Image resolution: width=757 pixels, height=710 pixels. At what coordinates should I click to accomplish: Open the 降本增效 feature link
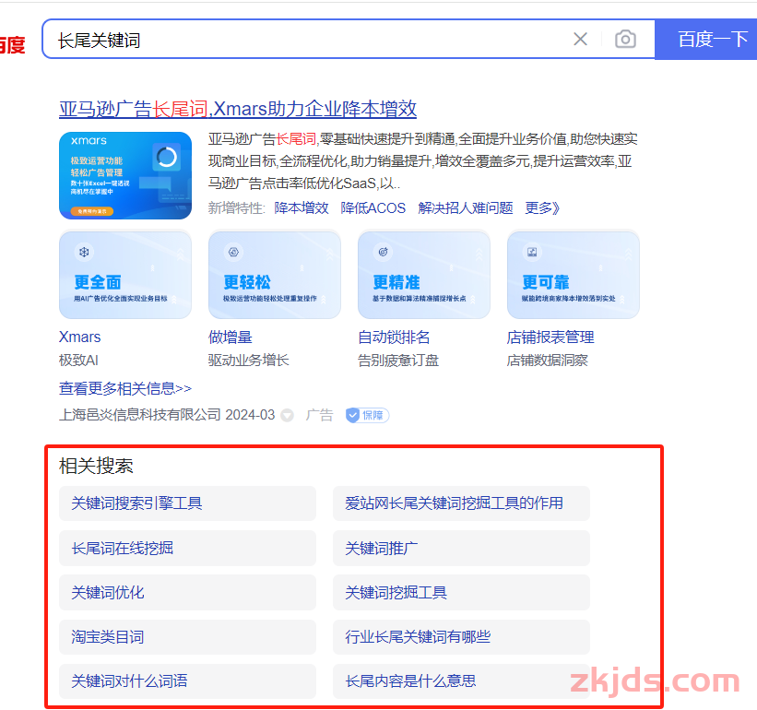(302, 208)
